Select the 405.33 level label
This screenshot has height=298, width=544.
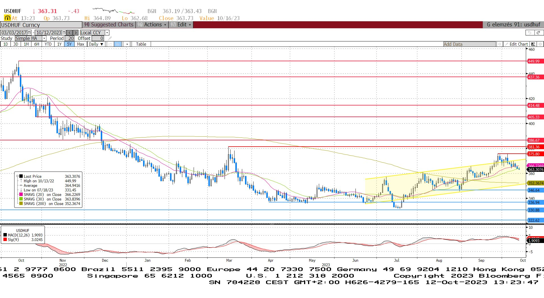pos(535,117)
